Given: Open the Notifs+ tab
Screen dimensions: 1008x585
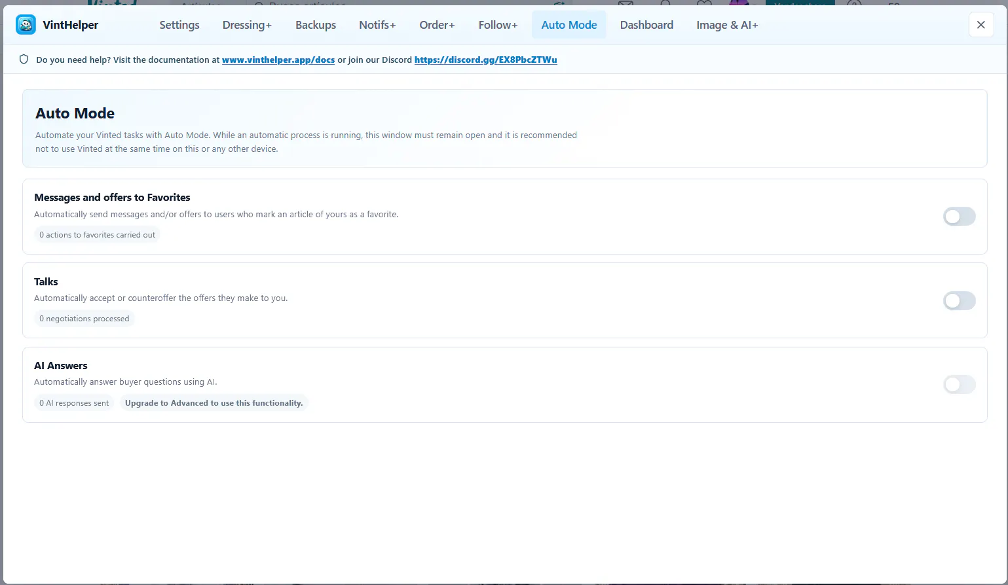Looking at the screenshot, I should tap(377, 25).
